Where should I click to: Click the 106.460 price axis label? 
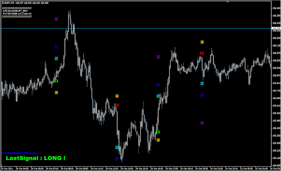pos(276,8)
